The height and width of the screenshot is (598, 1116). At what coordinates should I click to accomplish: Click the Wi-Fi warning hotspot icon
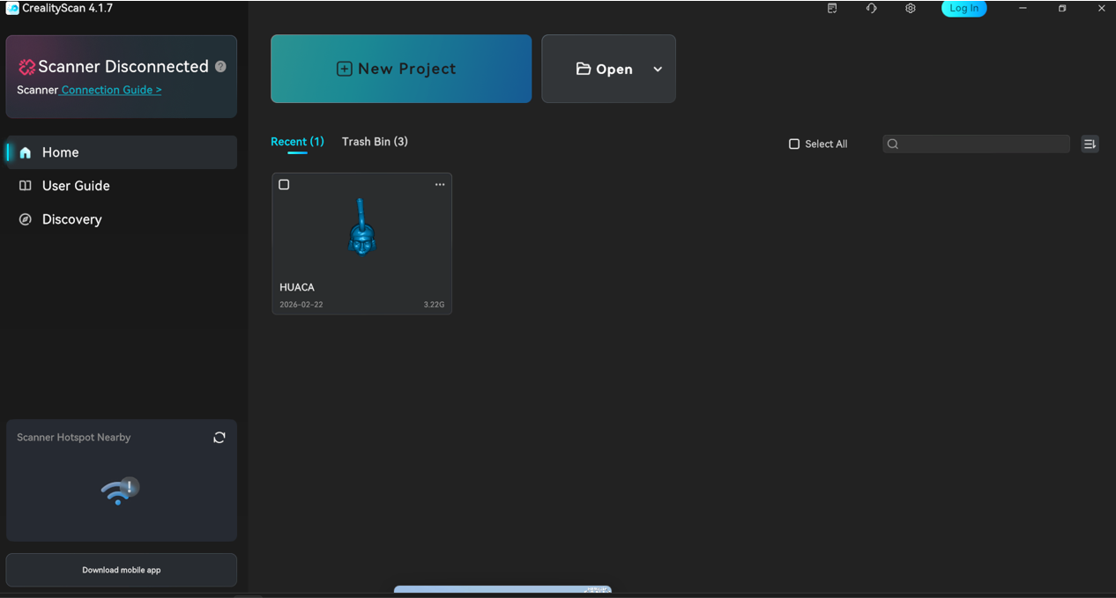click(121, 491)
